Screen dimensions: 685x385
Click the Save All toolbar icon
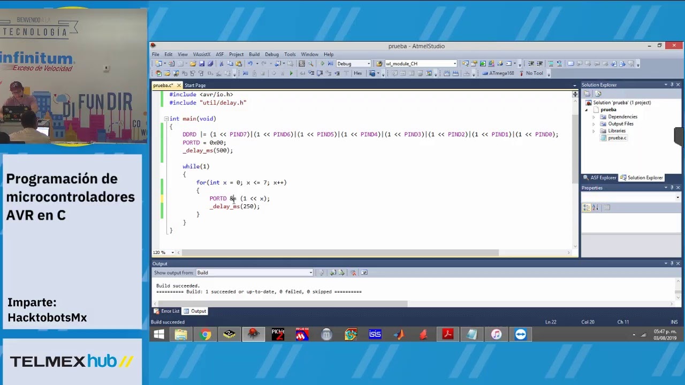[x=210, y=64]
